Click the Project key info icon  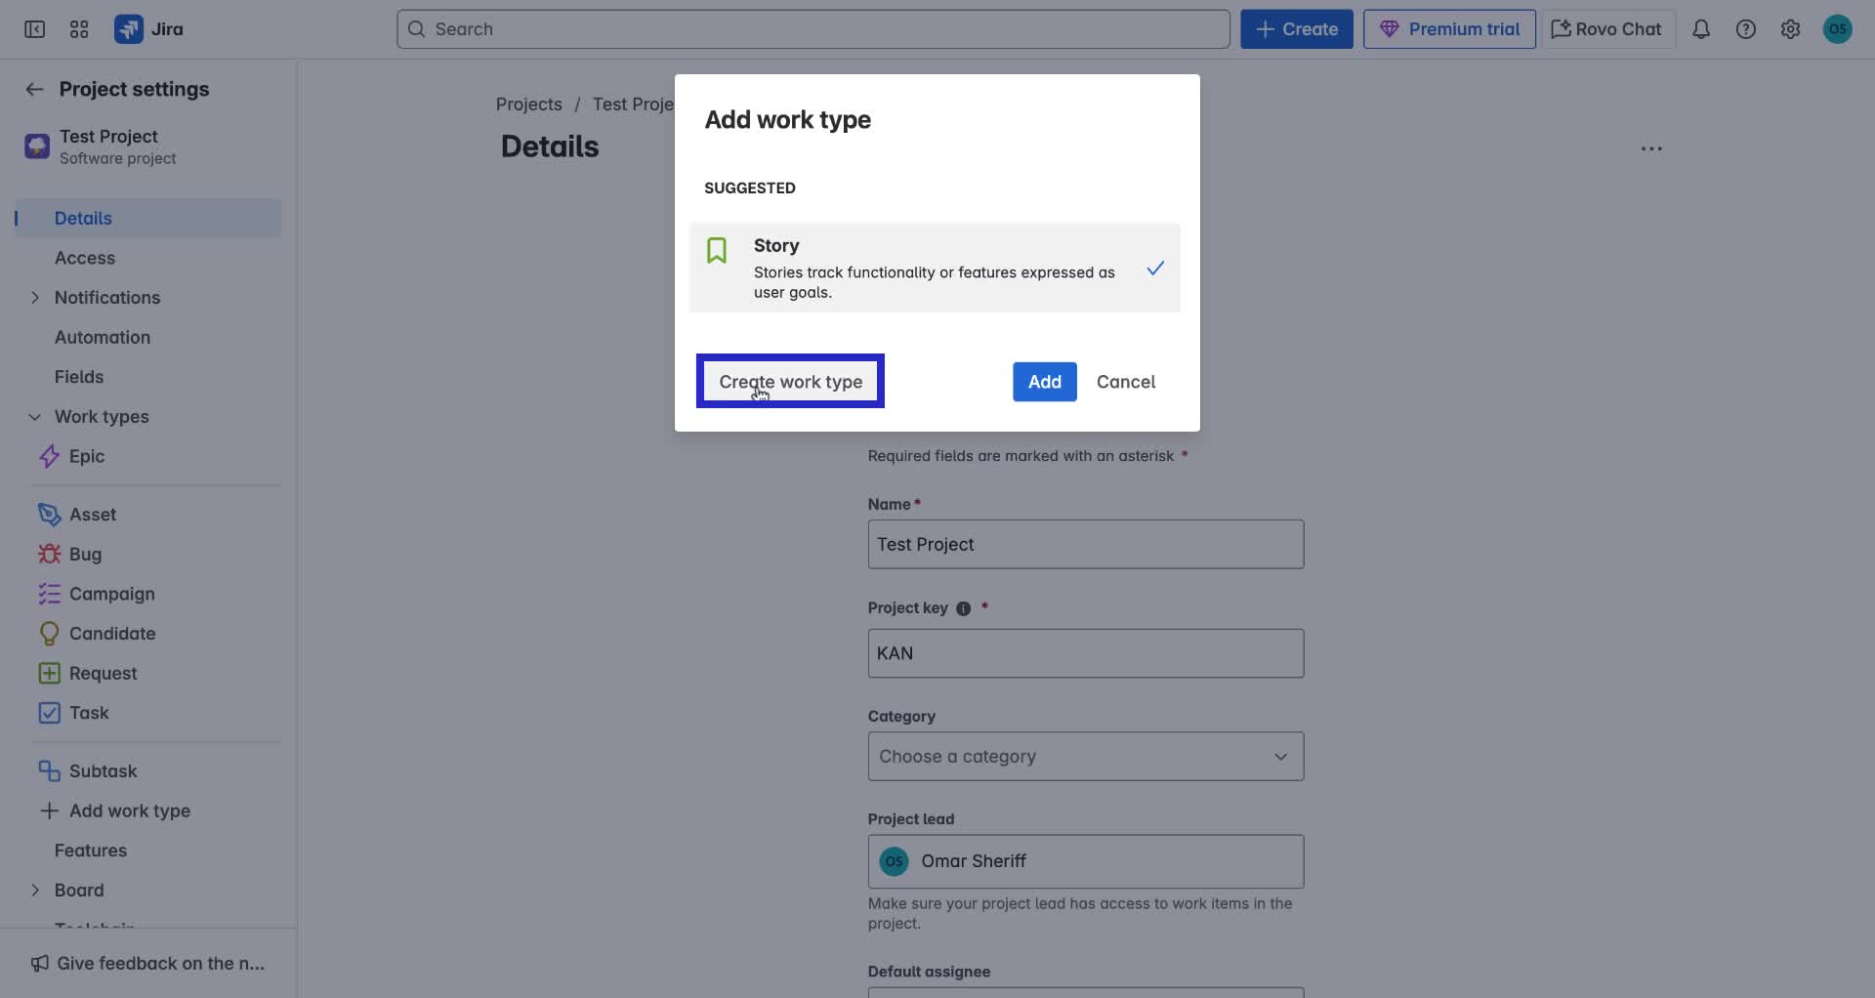964,607
